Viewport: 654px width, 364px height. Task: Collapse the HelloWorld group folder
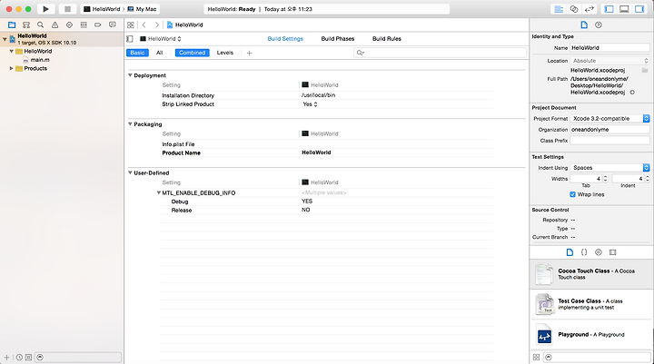click(12, 51)
